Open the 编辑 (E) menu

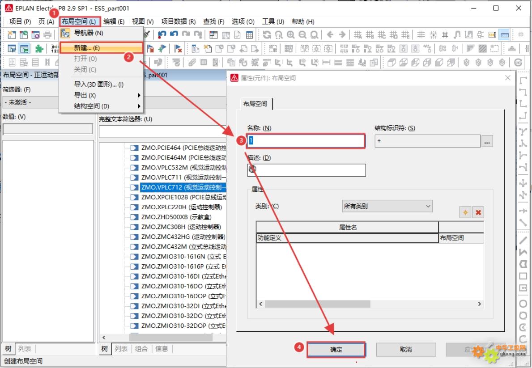tap(114, 21)
